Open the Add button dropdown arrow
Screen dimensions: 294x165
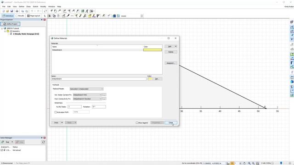[x=175, y=46]
